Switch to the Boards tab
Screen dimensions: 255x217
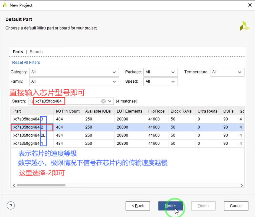[x=36, y=52]
